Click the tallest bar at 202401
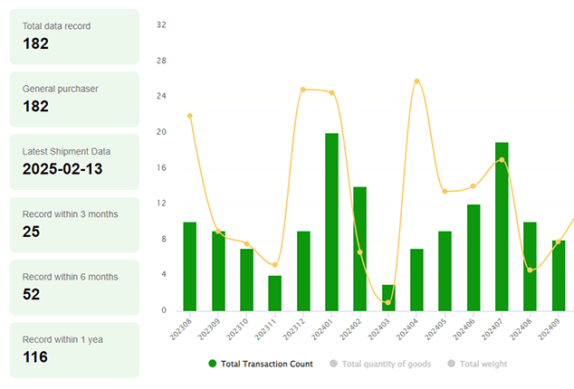 coord(331,223)
